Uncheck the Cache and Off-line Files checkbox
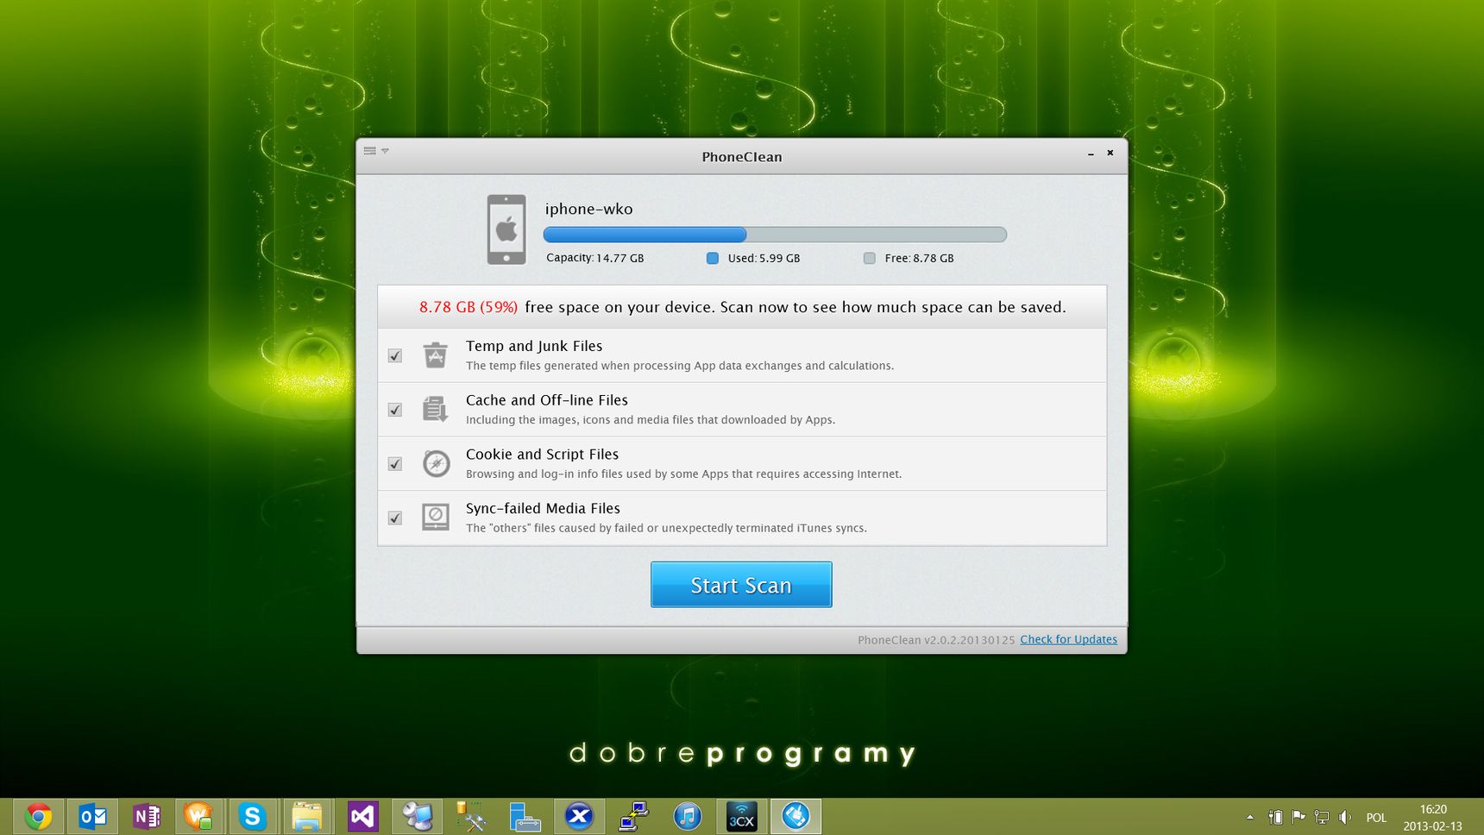Screen dimensions: 1484x835 [395, 410]
